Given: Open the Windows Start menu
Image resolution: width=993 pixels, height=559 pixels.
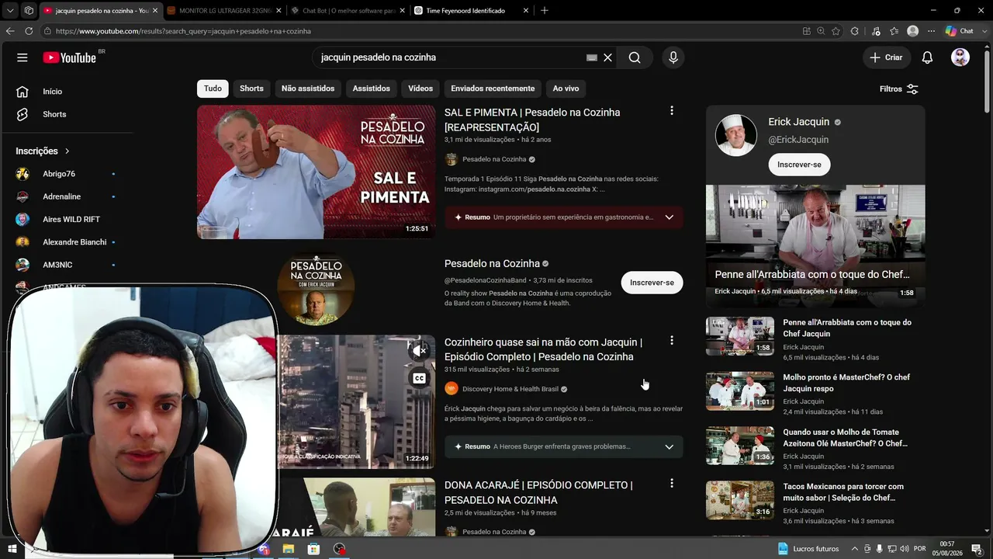Looking at the screenshot, I should [x=12, y=549].
